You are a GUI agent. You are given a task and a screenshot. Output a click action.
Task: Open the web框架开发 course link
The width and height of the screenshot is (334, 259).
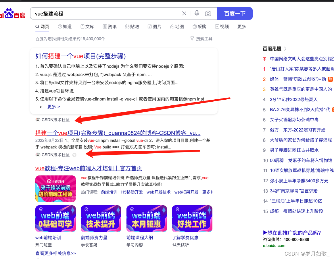(x=186, y=192)
